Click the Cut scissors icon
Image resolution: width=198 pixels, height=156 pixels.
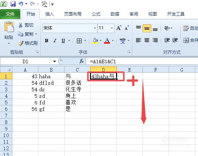20,25
